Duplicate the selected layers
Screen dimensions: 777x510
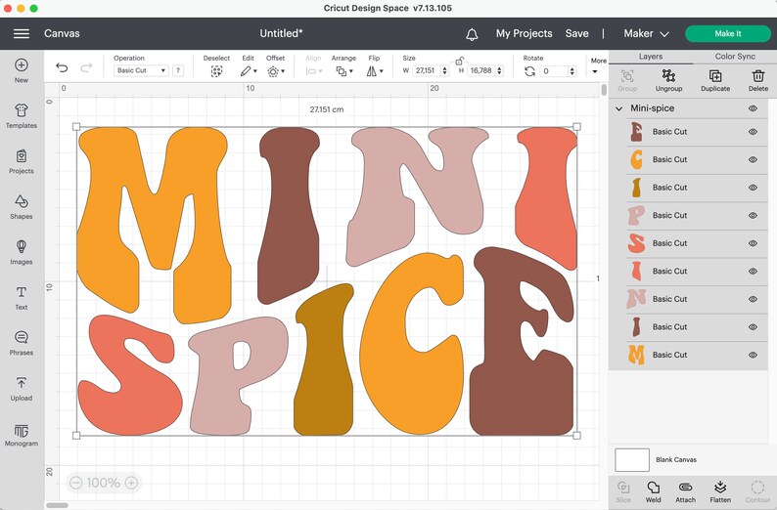(x=715, y=80)
